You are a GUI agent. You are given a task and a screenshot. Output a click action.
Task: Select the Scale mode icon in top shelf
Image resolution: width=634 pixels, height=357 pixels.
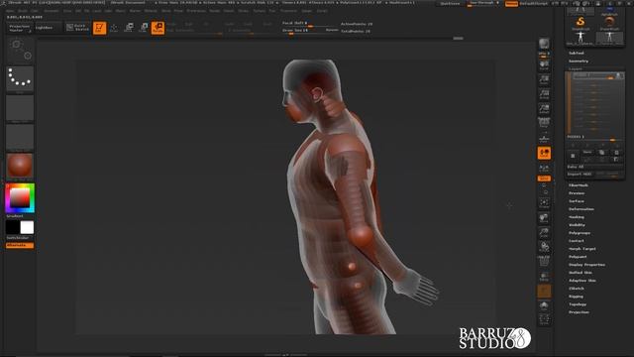click(143, 28)
